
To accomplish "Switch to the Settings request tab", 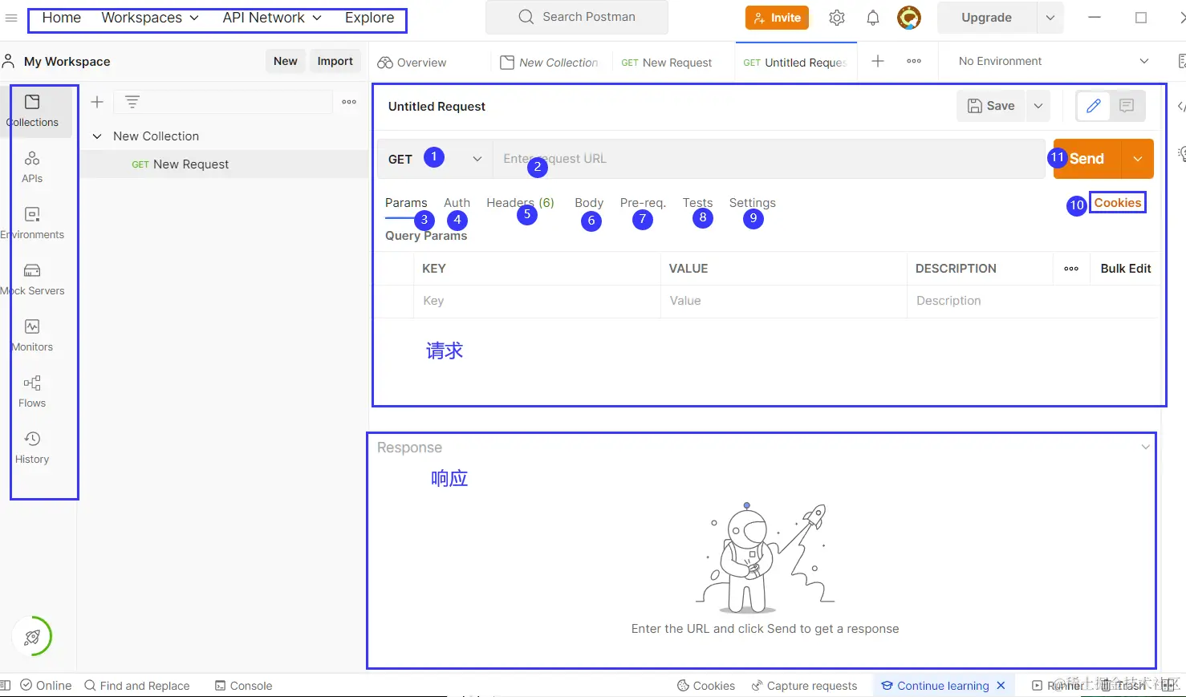I will click(x=752, y=203).
